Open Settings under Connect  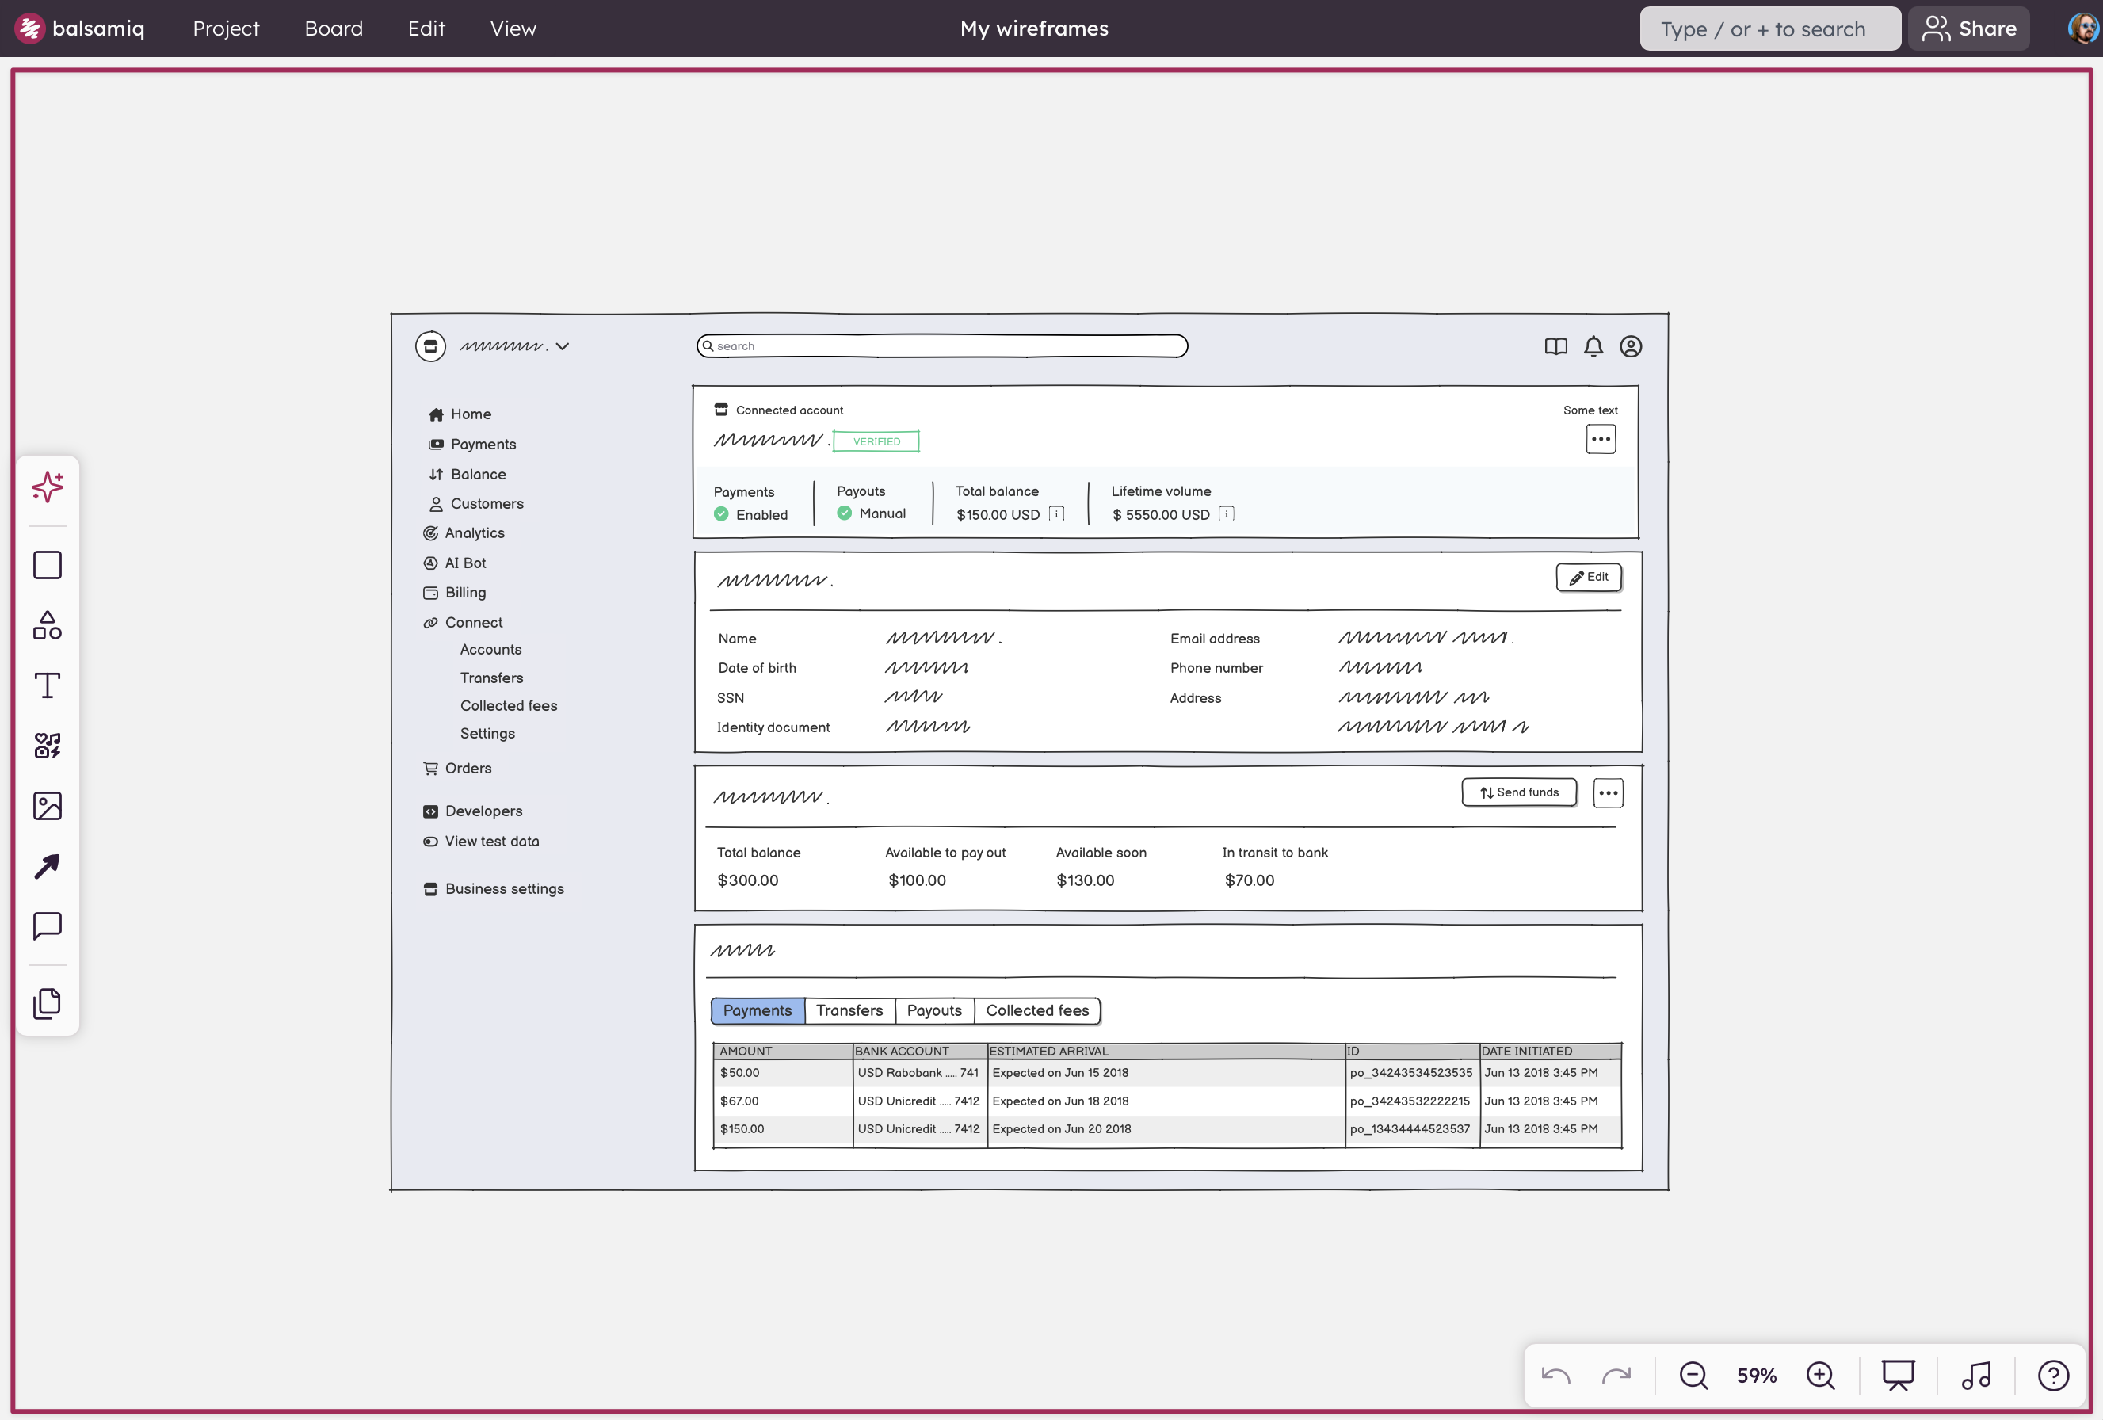coord(487,734)
